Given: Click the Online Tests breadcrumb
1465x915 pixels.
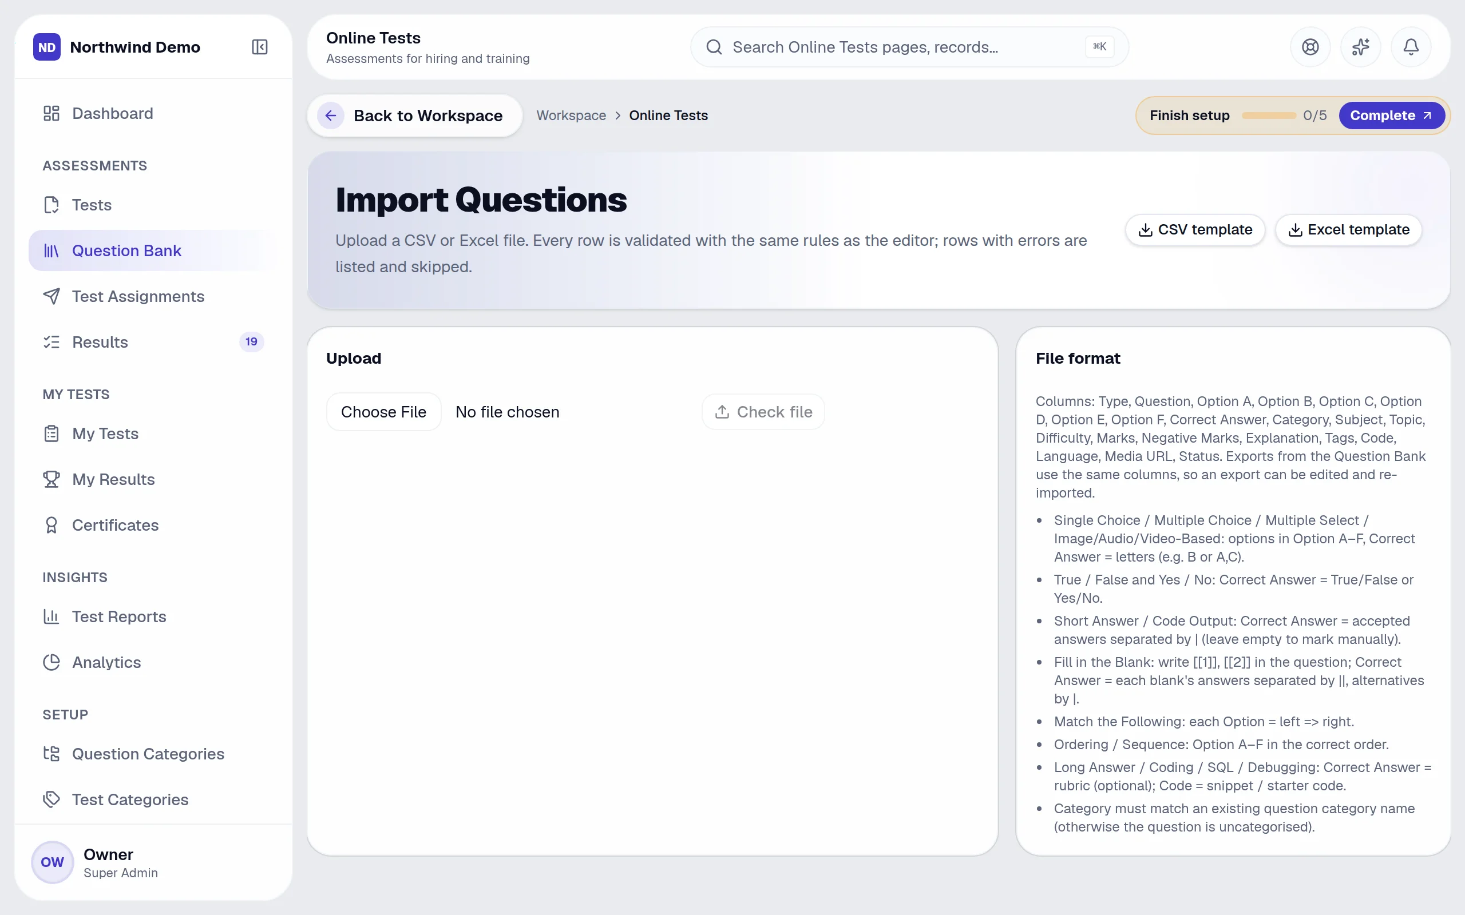Looking at the screenshot, I should [x=668, y=116].
